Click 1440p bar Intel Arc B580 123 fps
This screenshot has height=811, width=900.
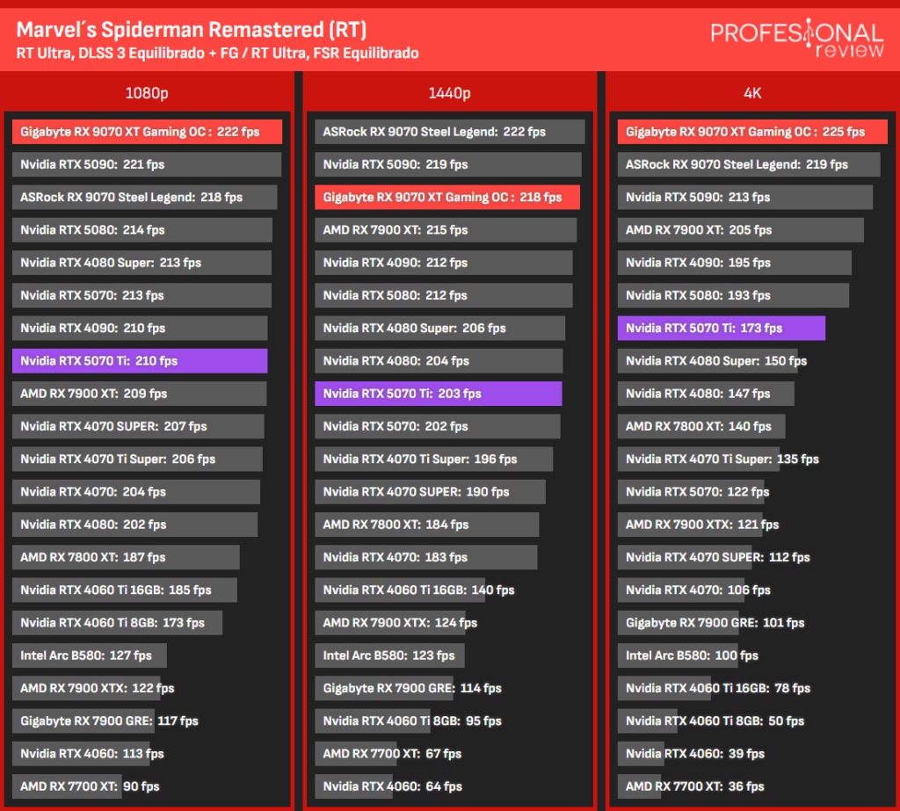pyautogui.click(x=389, y=655)
